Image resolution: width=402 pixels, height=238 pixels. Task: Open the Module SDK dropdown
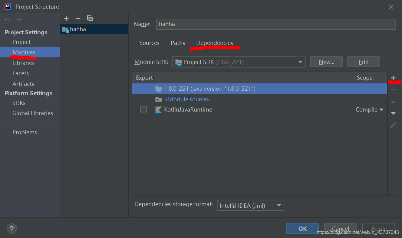(239, 62)
